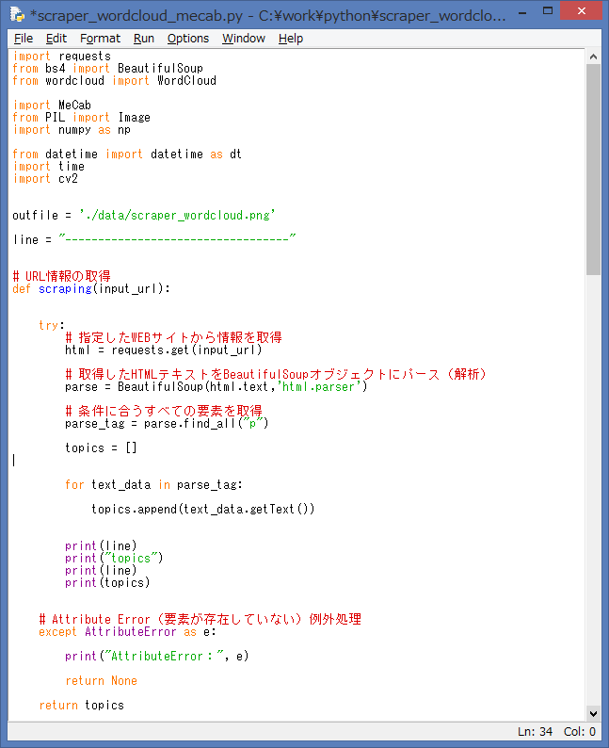
Task: Place cursor on 'def scraping(input_url):' line
Action: (91, 288)
